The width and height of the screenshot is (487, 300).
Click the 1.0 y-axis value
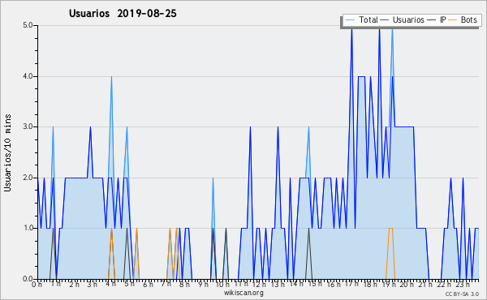coord(28,228)
